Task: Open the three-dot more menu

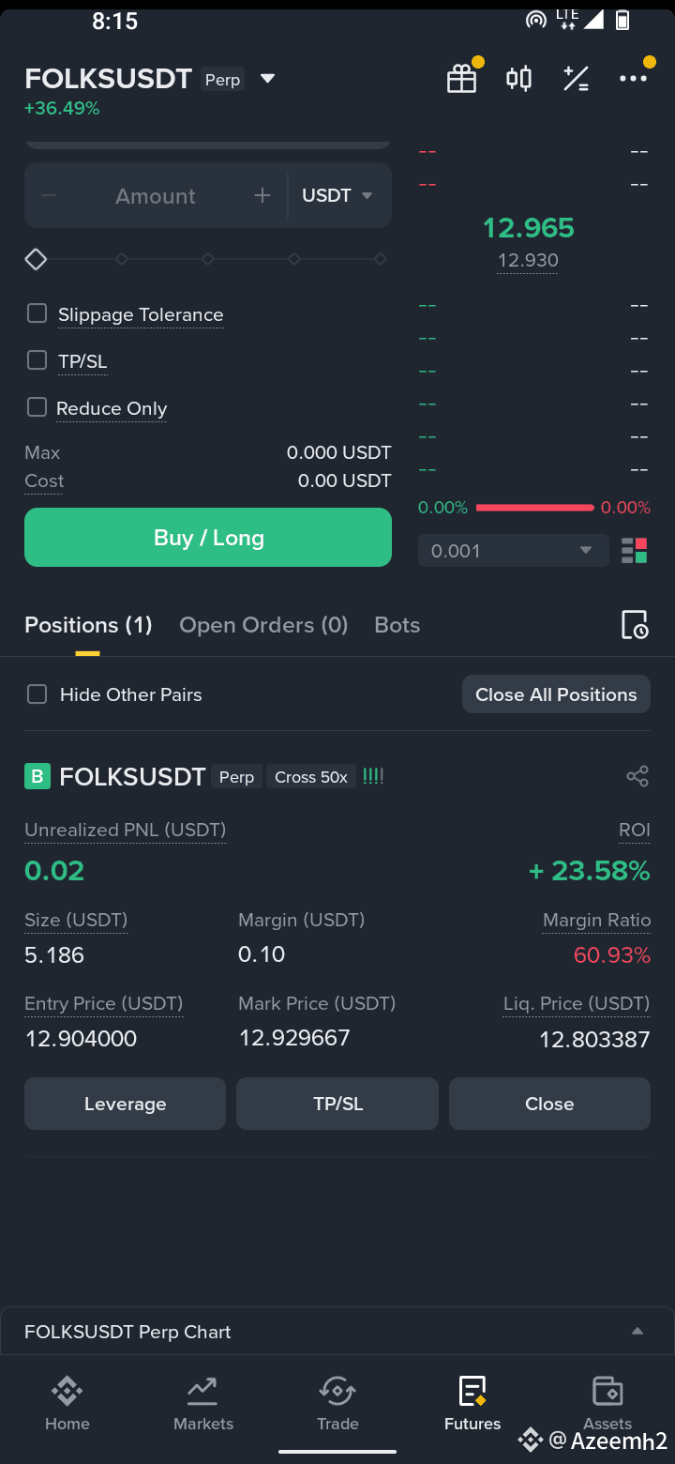Action: 634,79
